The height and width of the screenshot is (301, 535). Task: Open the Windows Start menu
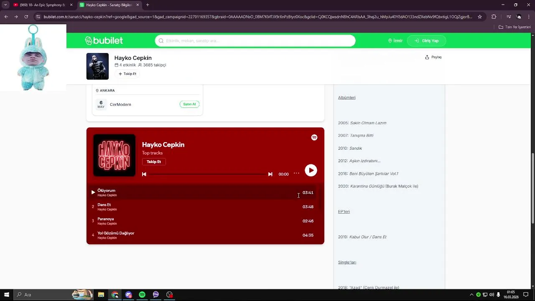pos(6,295)
